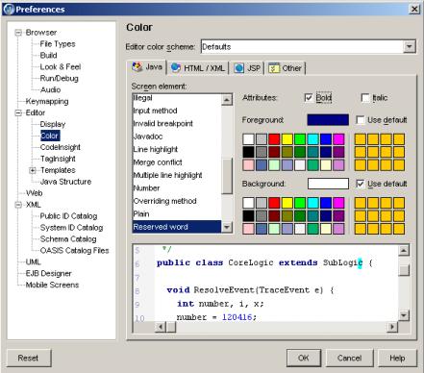Click the Other tab icon
Image resolution: width=424 pixels, height=373 pixels.
point(274,68)
